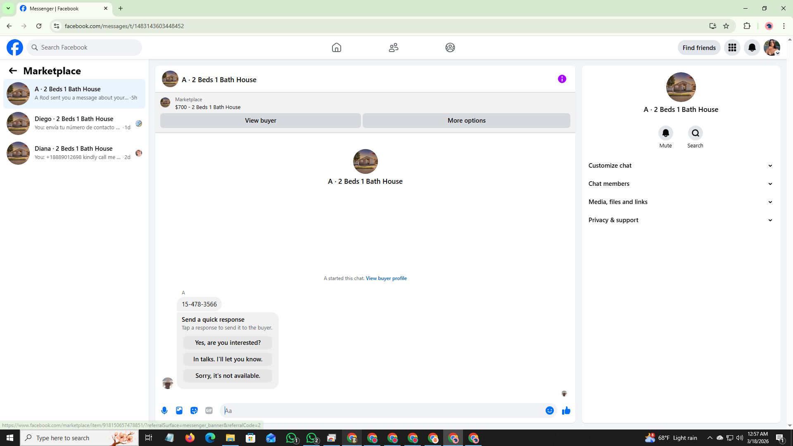
Task: Open a new browser tab
Action: (x=121, y=8)
